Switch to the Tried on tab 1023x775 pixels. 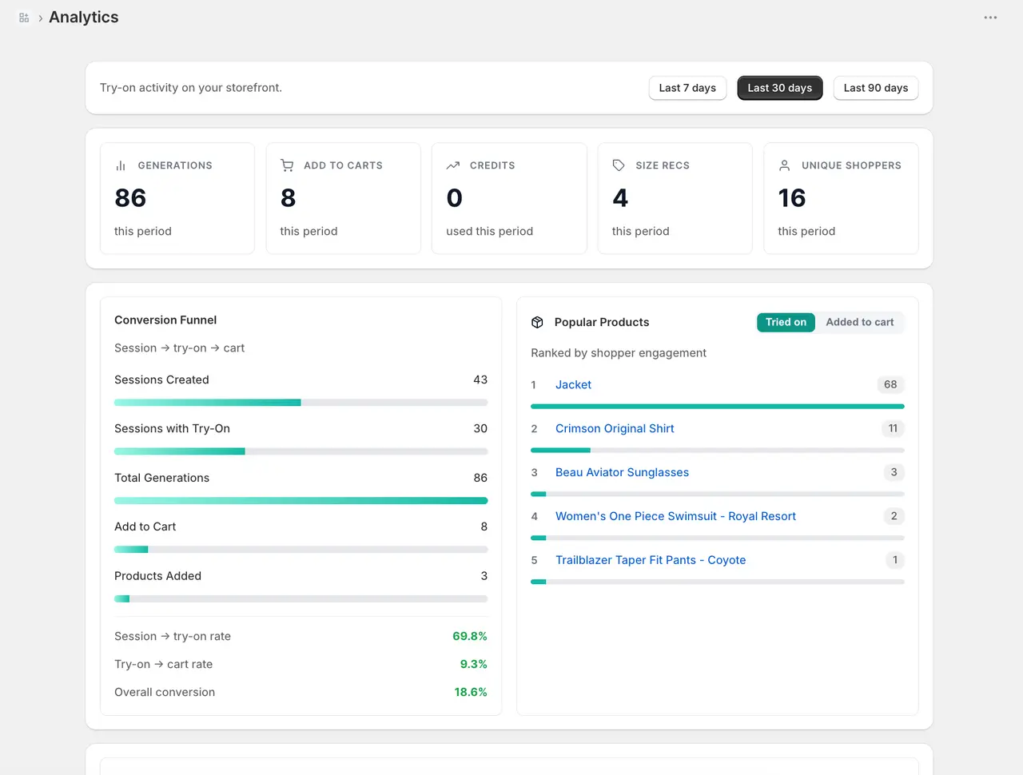(x=786, y=322)
